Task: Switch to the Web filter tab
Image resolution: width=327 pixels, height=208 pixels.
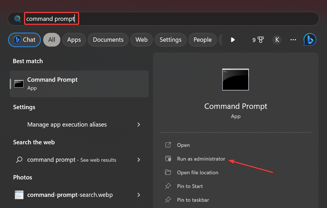Action: click(141, 40)
